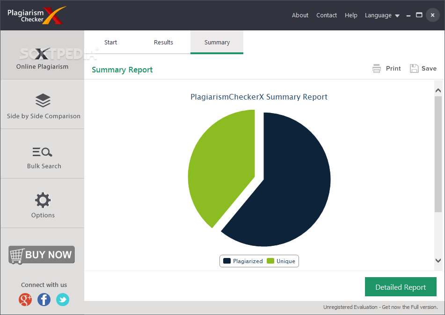Open Side by Side Comparison layers icon
The height and width of the screenshot is (315, 445).
click(x=43, y=100)
